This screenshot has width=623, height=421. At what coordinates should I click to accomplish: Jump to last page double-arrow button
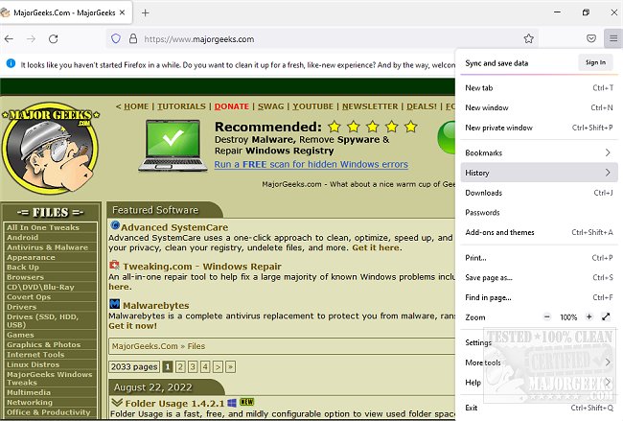[x=230, y=366]
